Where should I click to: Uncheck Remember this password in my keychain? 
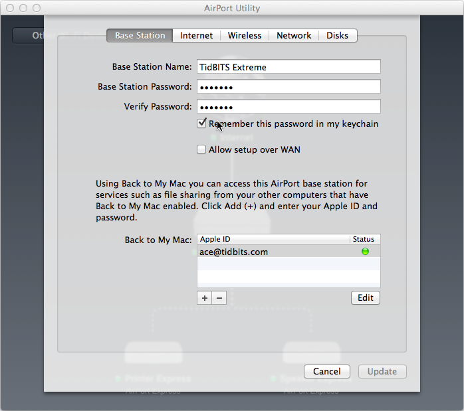pyautogui.click(x=201, y=123)
